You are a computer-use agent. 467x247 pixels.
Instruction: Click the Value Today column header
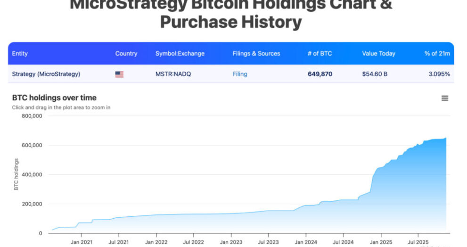click(x=378, y=54)
